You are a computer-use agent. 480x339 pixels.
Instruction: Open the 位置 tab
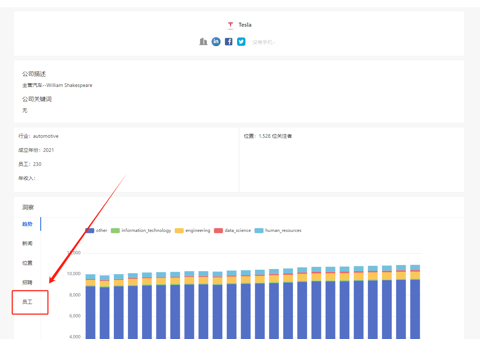tap(27, 263)
